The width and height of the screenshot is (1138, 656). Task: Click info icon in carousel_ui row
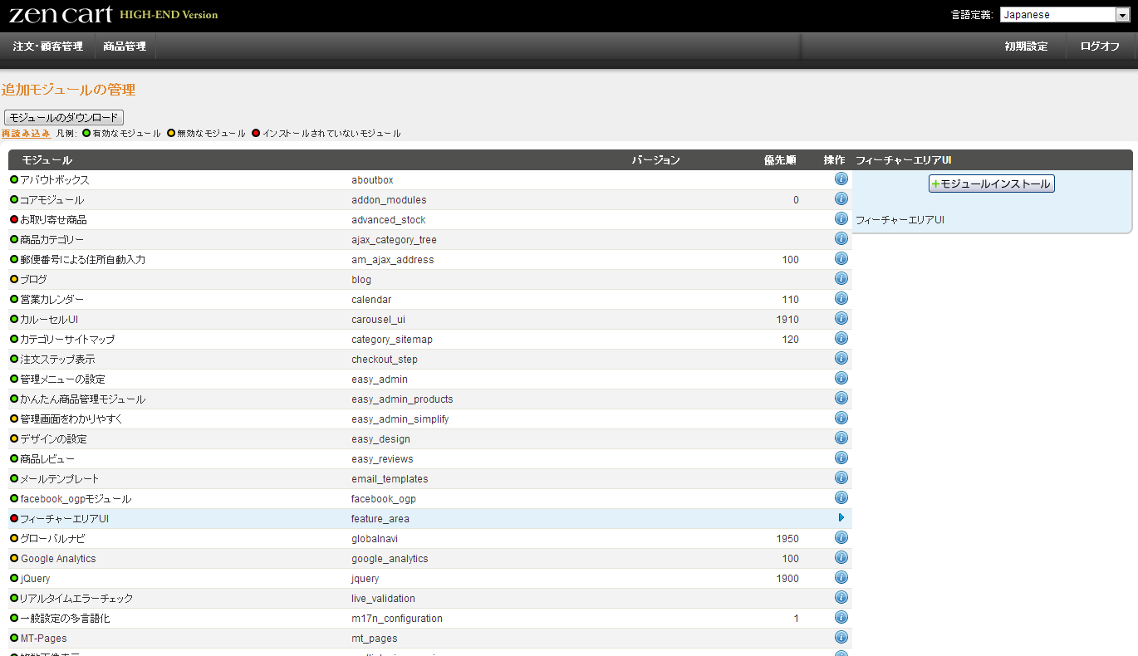point(841,319)
